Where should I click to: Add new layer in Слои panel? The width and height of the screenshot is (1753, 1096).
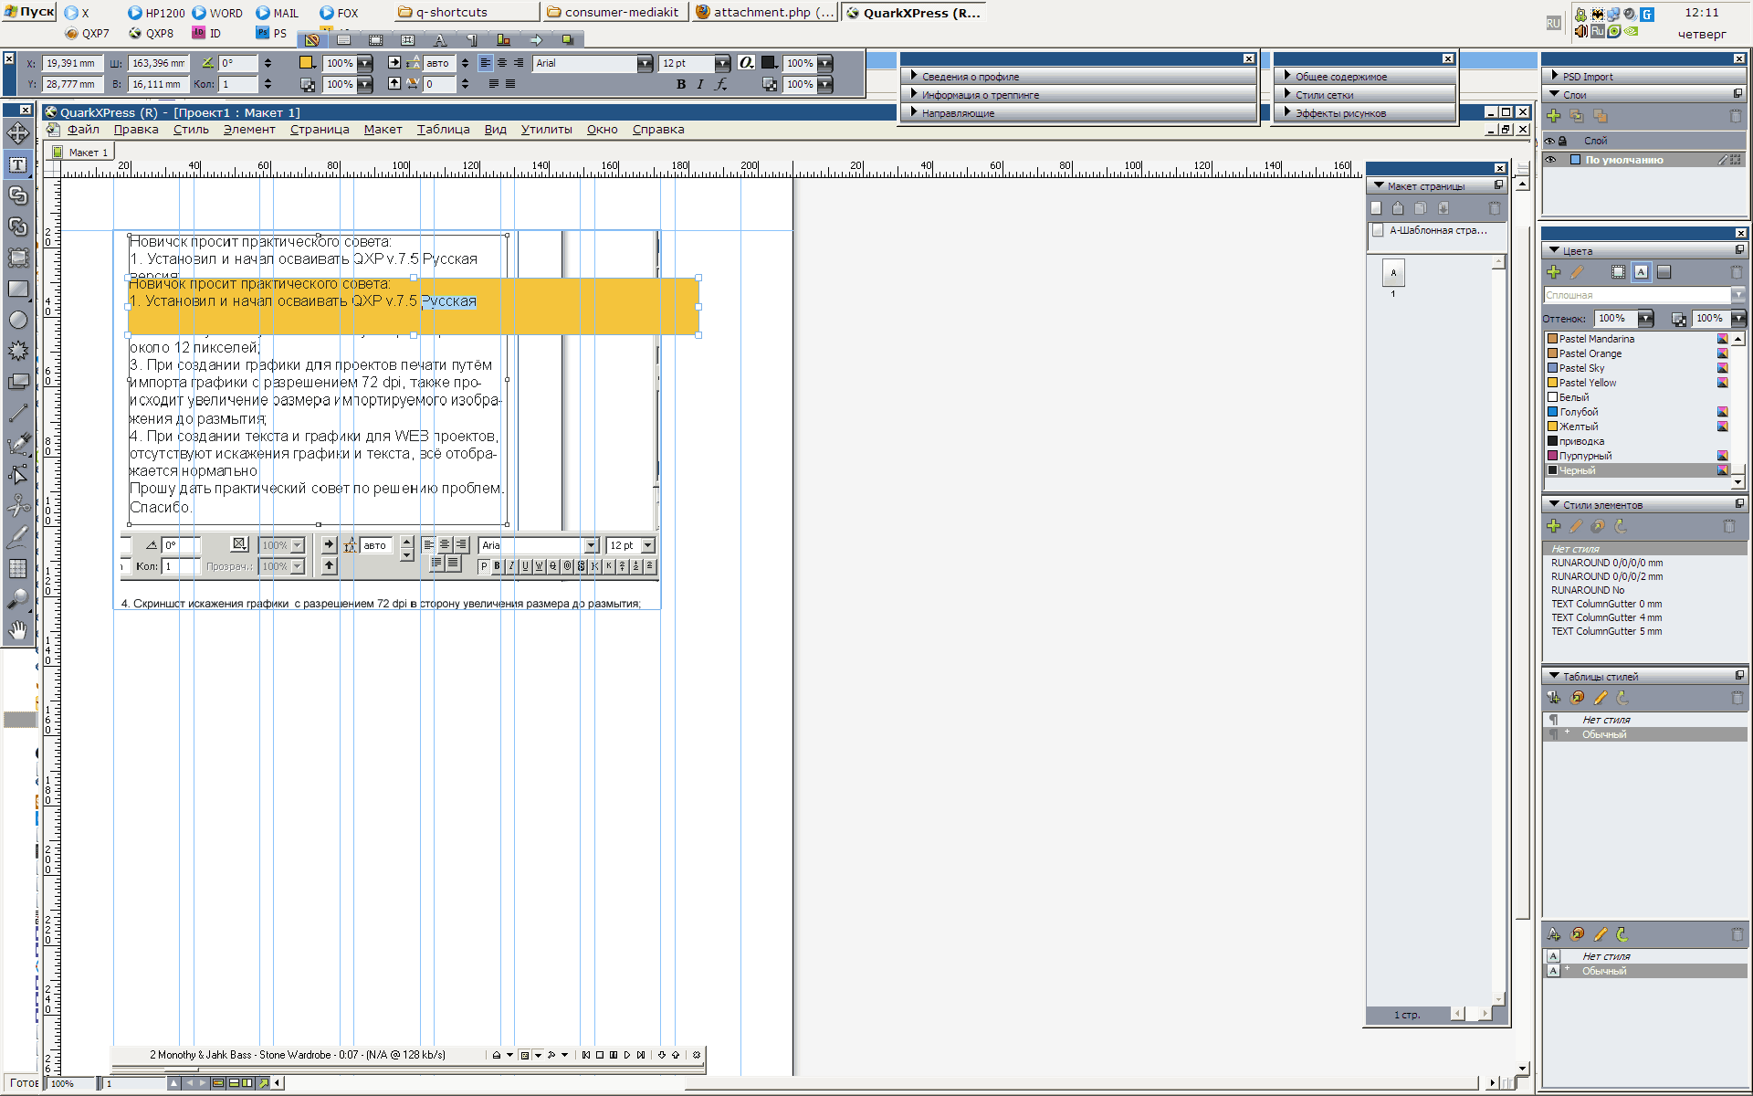pyautogui.click(x=1554, y=116)
